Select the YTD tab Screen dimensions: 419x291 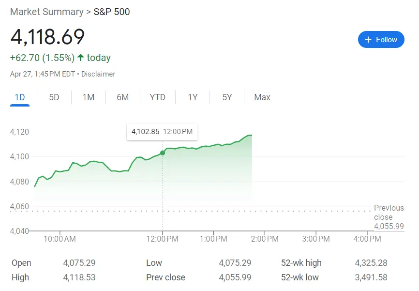[x=158, y=97]
